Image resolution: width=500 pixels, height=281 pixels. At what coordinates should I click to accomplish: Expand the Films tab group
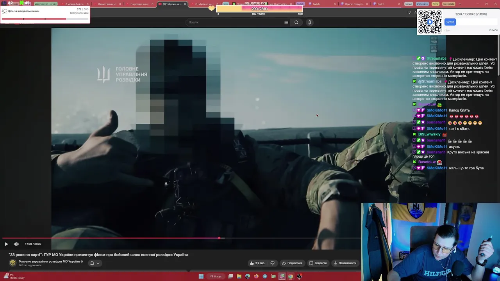click(x=436, y=4)
